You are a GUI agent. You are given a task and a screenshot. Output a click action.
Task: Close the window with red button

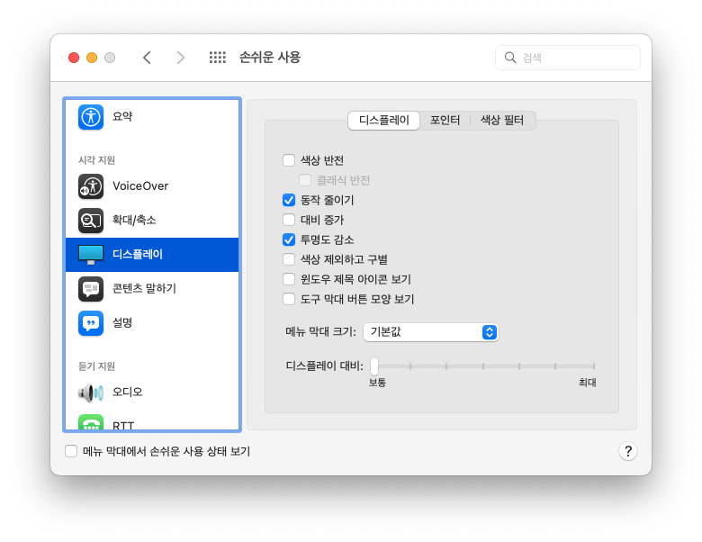tap(74, 58)
